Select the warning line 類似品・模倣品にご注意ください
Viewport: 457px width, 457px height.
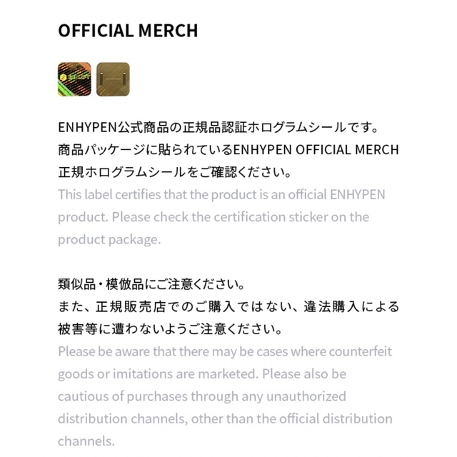coord(151,284)
